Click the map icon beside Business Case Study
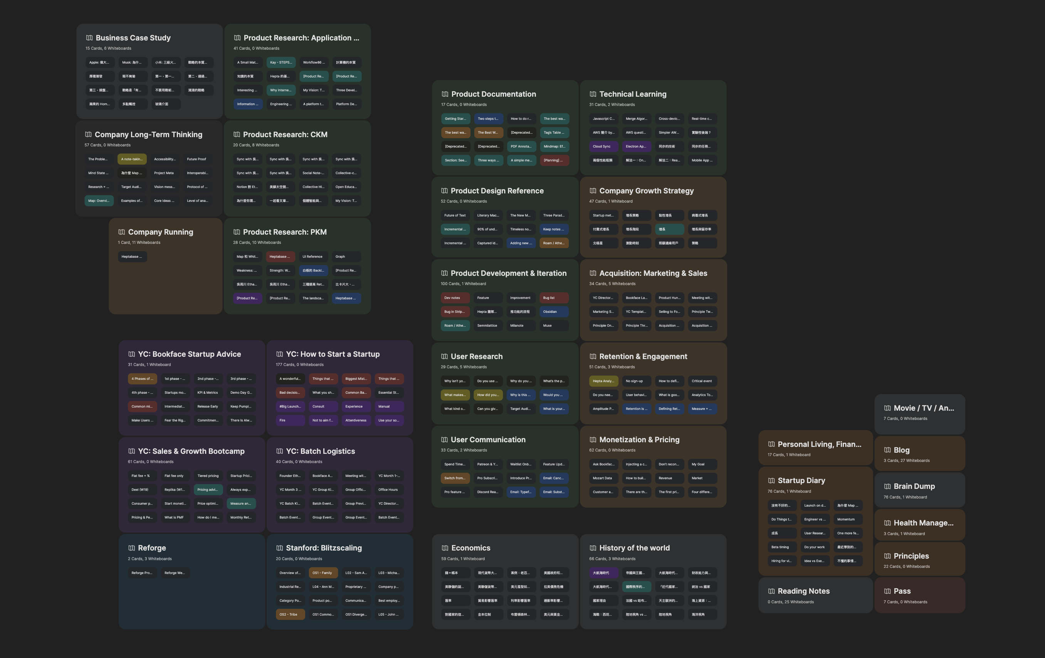Screen dimensions: 1045x658 click(89, 38)
